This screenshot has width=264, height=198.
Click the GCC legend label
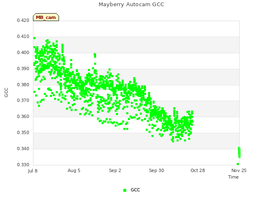pos(135,190)
